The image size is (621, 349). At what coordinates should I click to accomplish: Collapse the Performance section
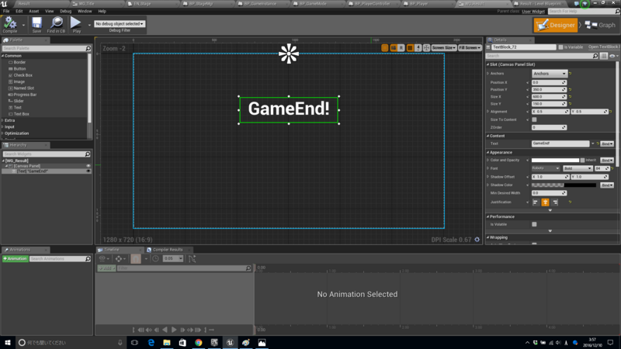pos(488,217)
